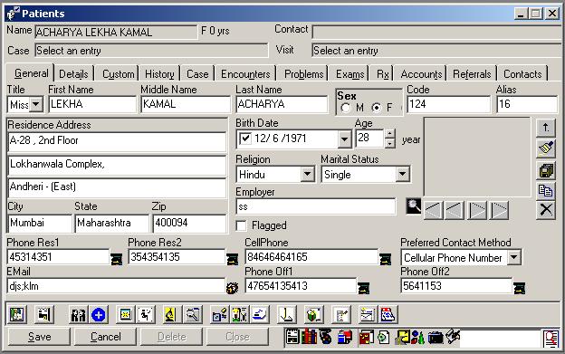Click the X delete icon beside the photo box
Image resolution: width=565 pixels, height=354 pixels.
546,209
